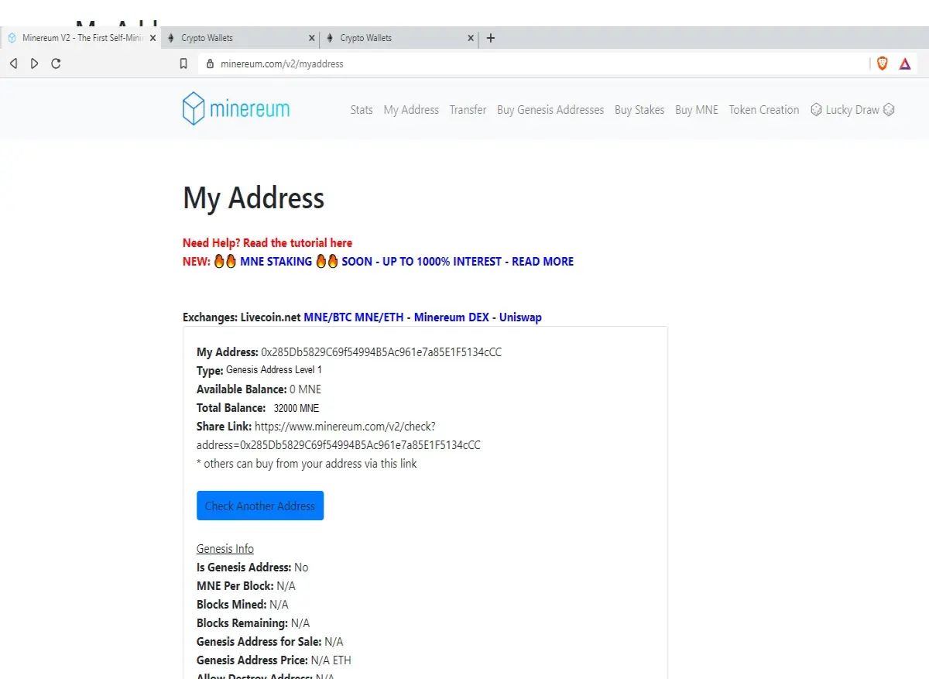
Task: Open Token Creation page
Action: pyautogui.click(x=764, y=110)
